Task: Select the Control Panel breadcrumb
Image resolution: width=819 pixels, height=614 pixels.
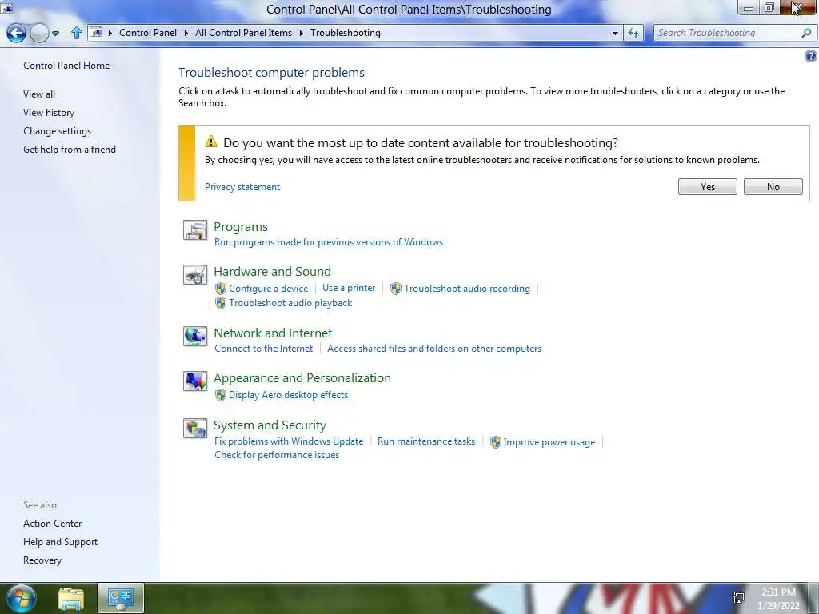Action: tap(148, 32)
